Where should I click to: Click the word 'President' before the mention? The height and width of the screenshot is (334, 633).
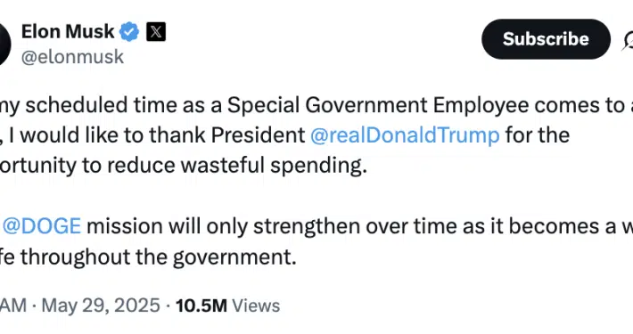click(x=259, y=135)
